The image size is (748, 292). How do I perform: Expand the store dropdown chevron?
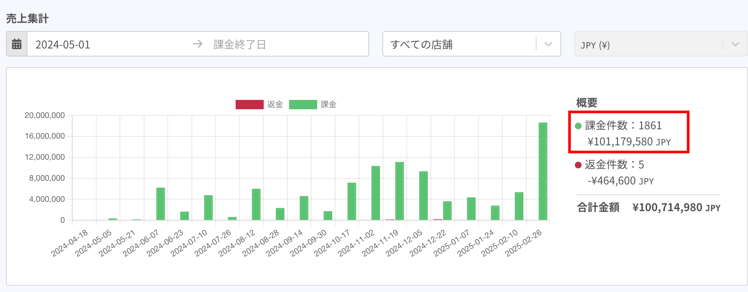coord(548,44)
